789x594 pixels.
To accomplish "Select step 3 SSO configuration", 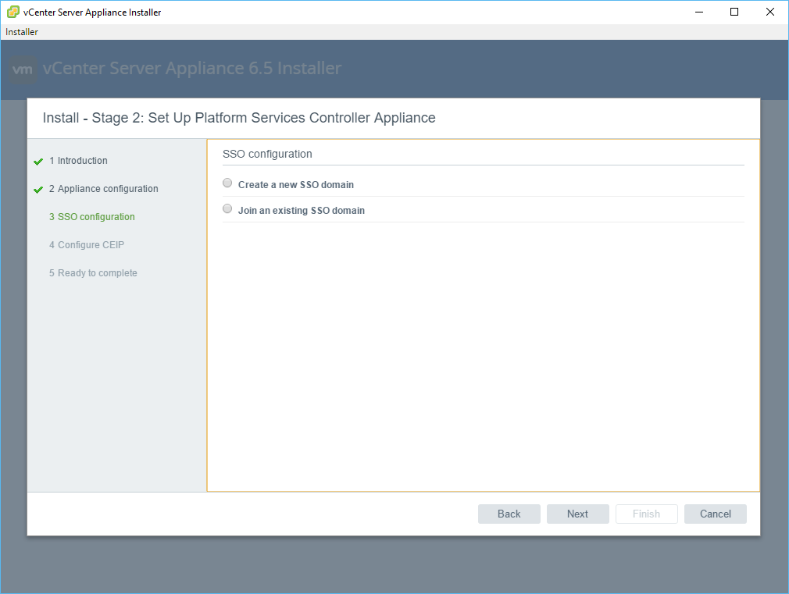I will coord(95,217).
